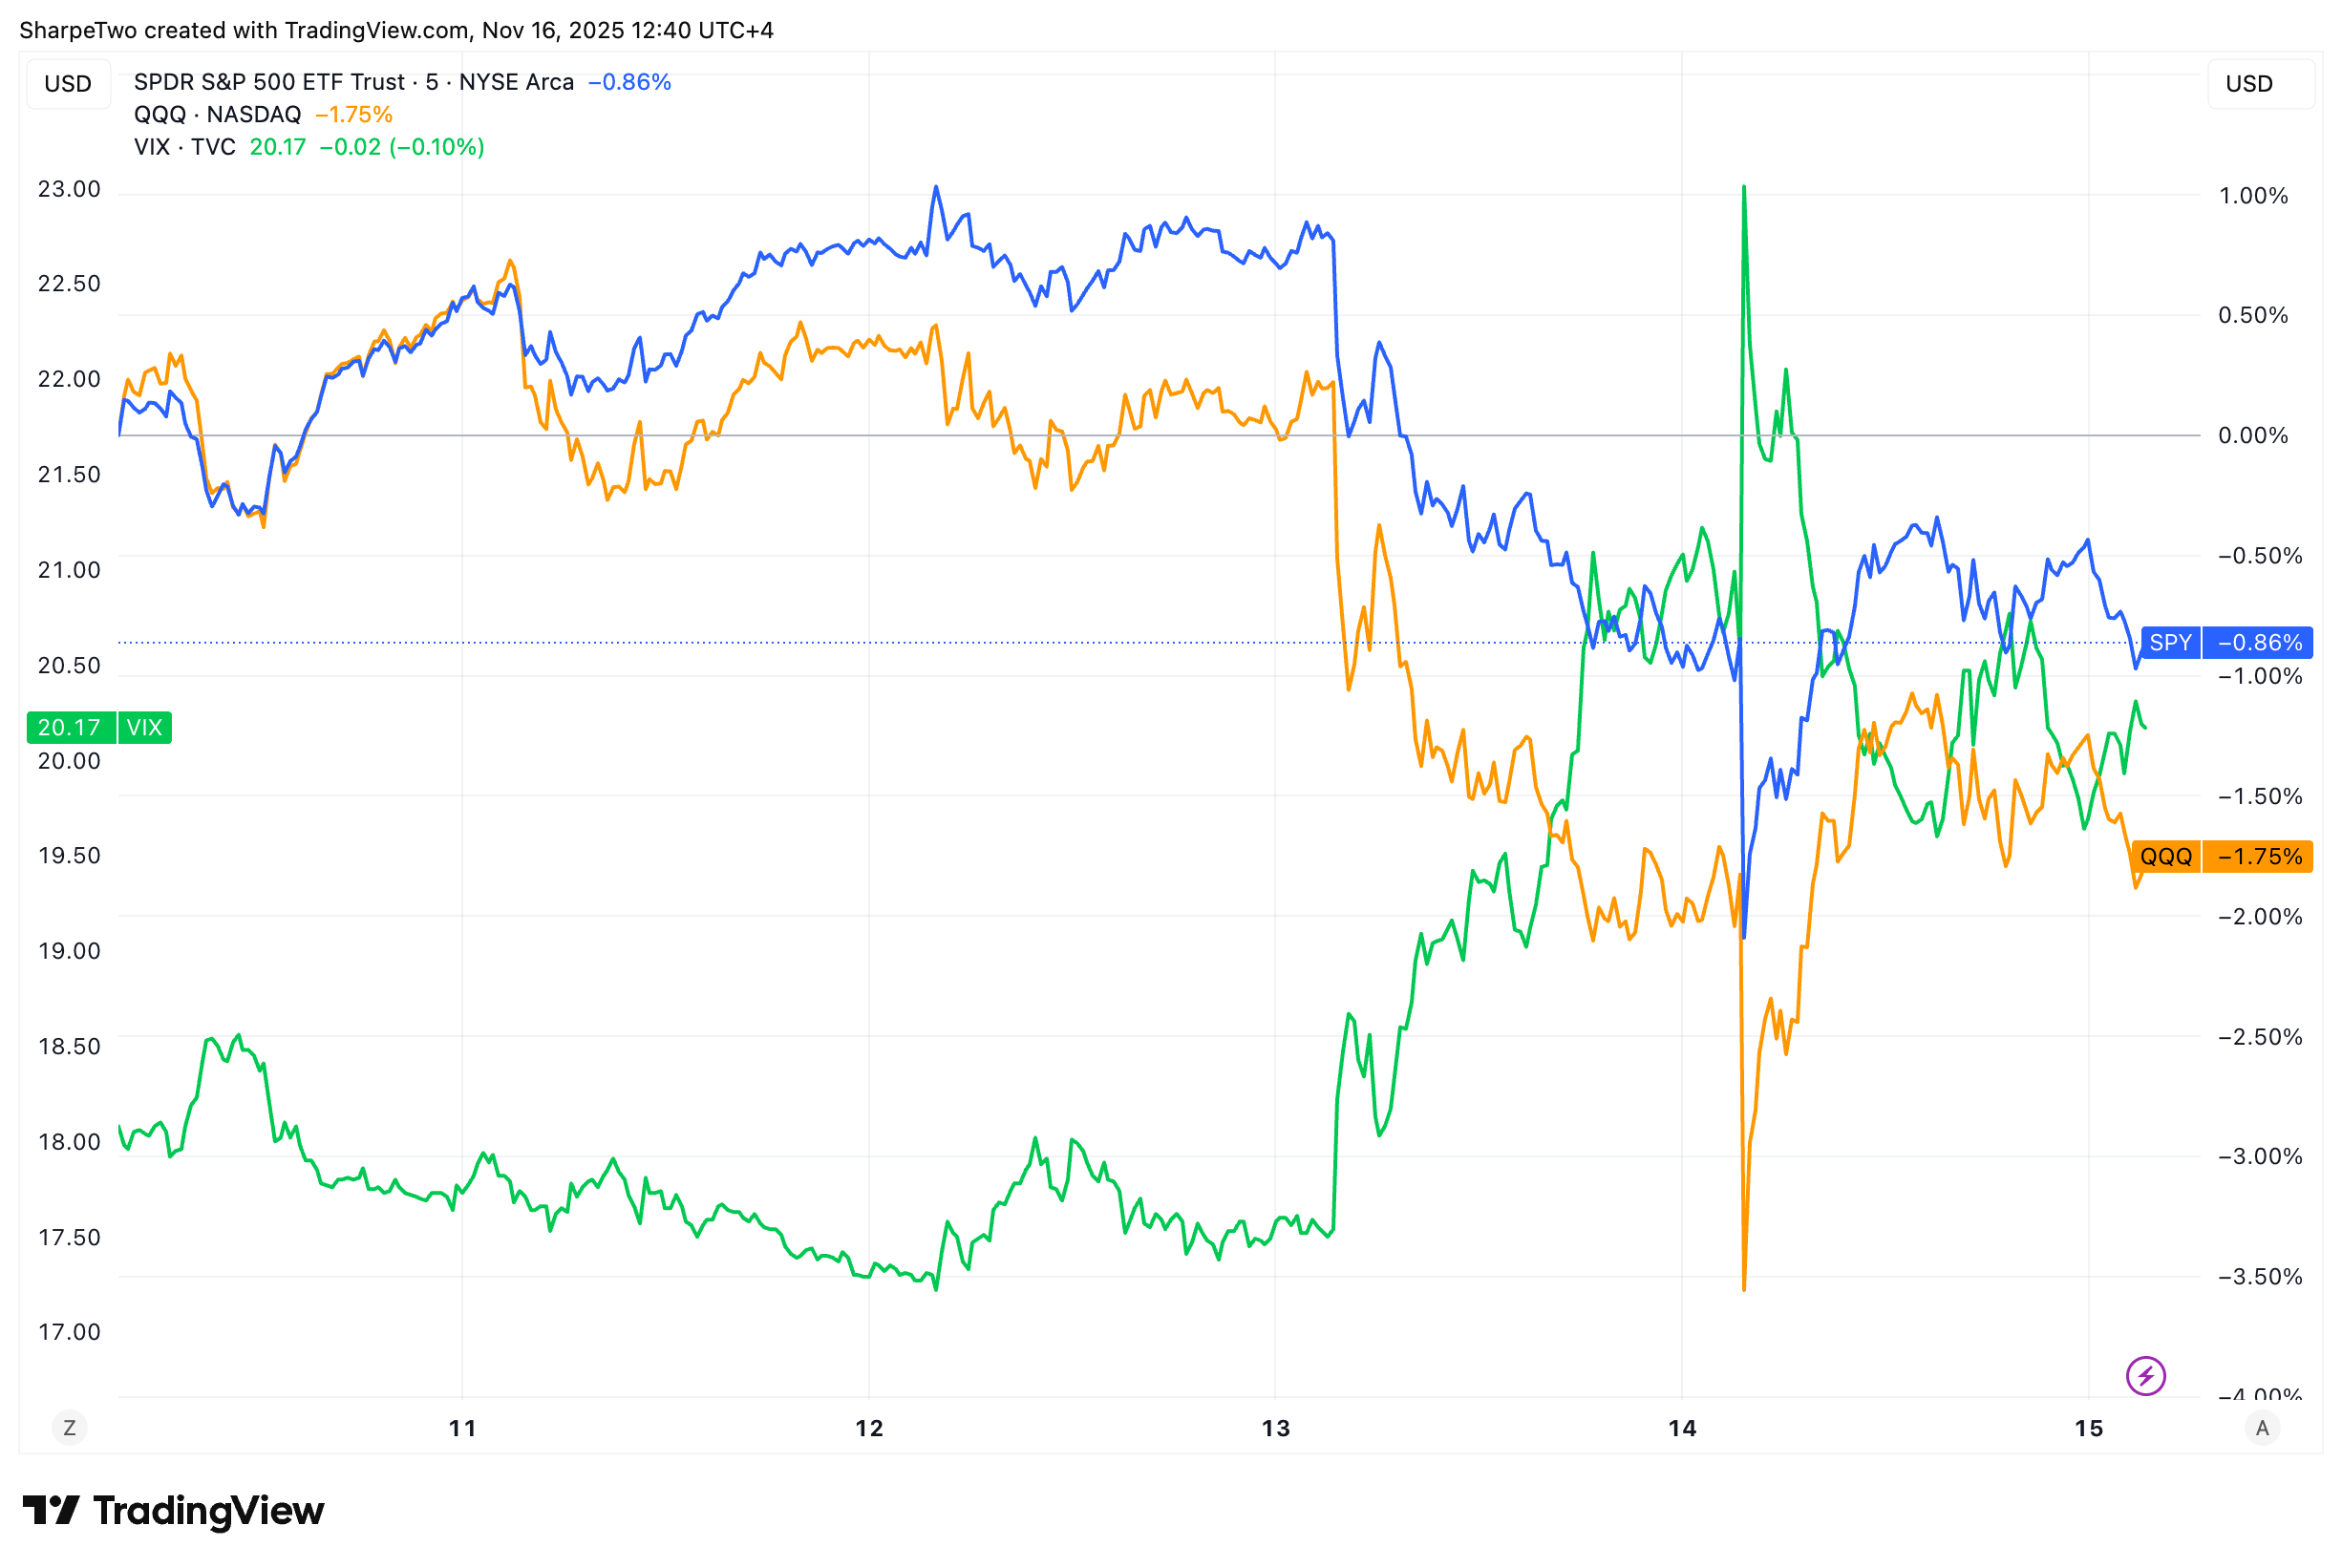Screen dimensions: 2342x1568
Task: Open the left USD currency selector
Action: (68, 84)
